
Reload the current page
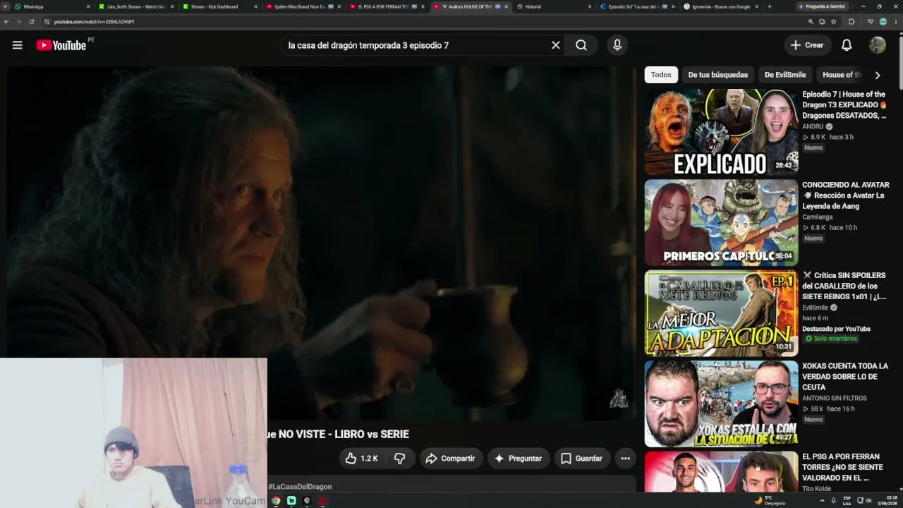(x=32, y=22)
